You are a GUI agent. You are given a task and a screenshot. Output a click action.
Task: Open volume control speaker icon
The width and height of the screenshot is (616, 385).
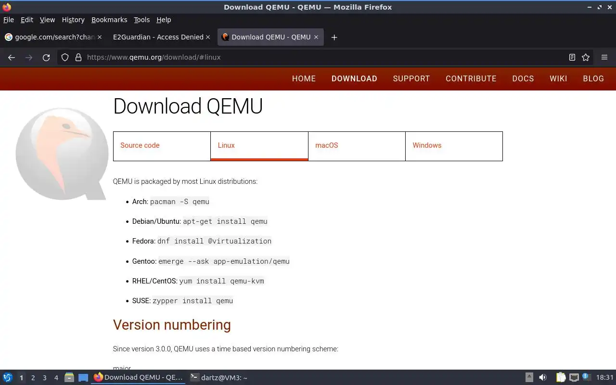(x=543, y=378)
